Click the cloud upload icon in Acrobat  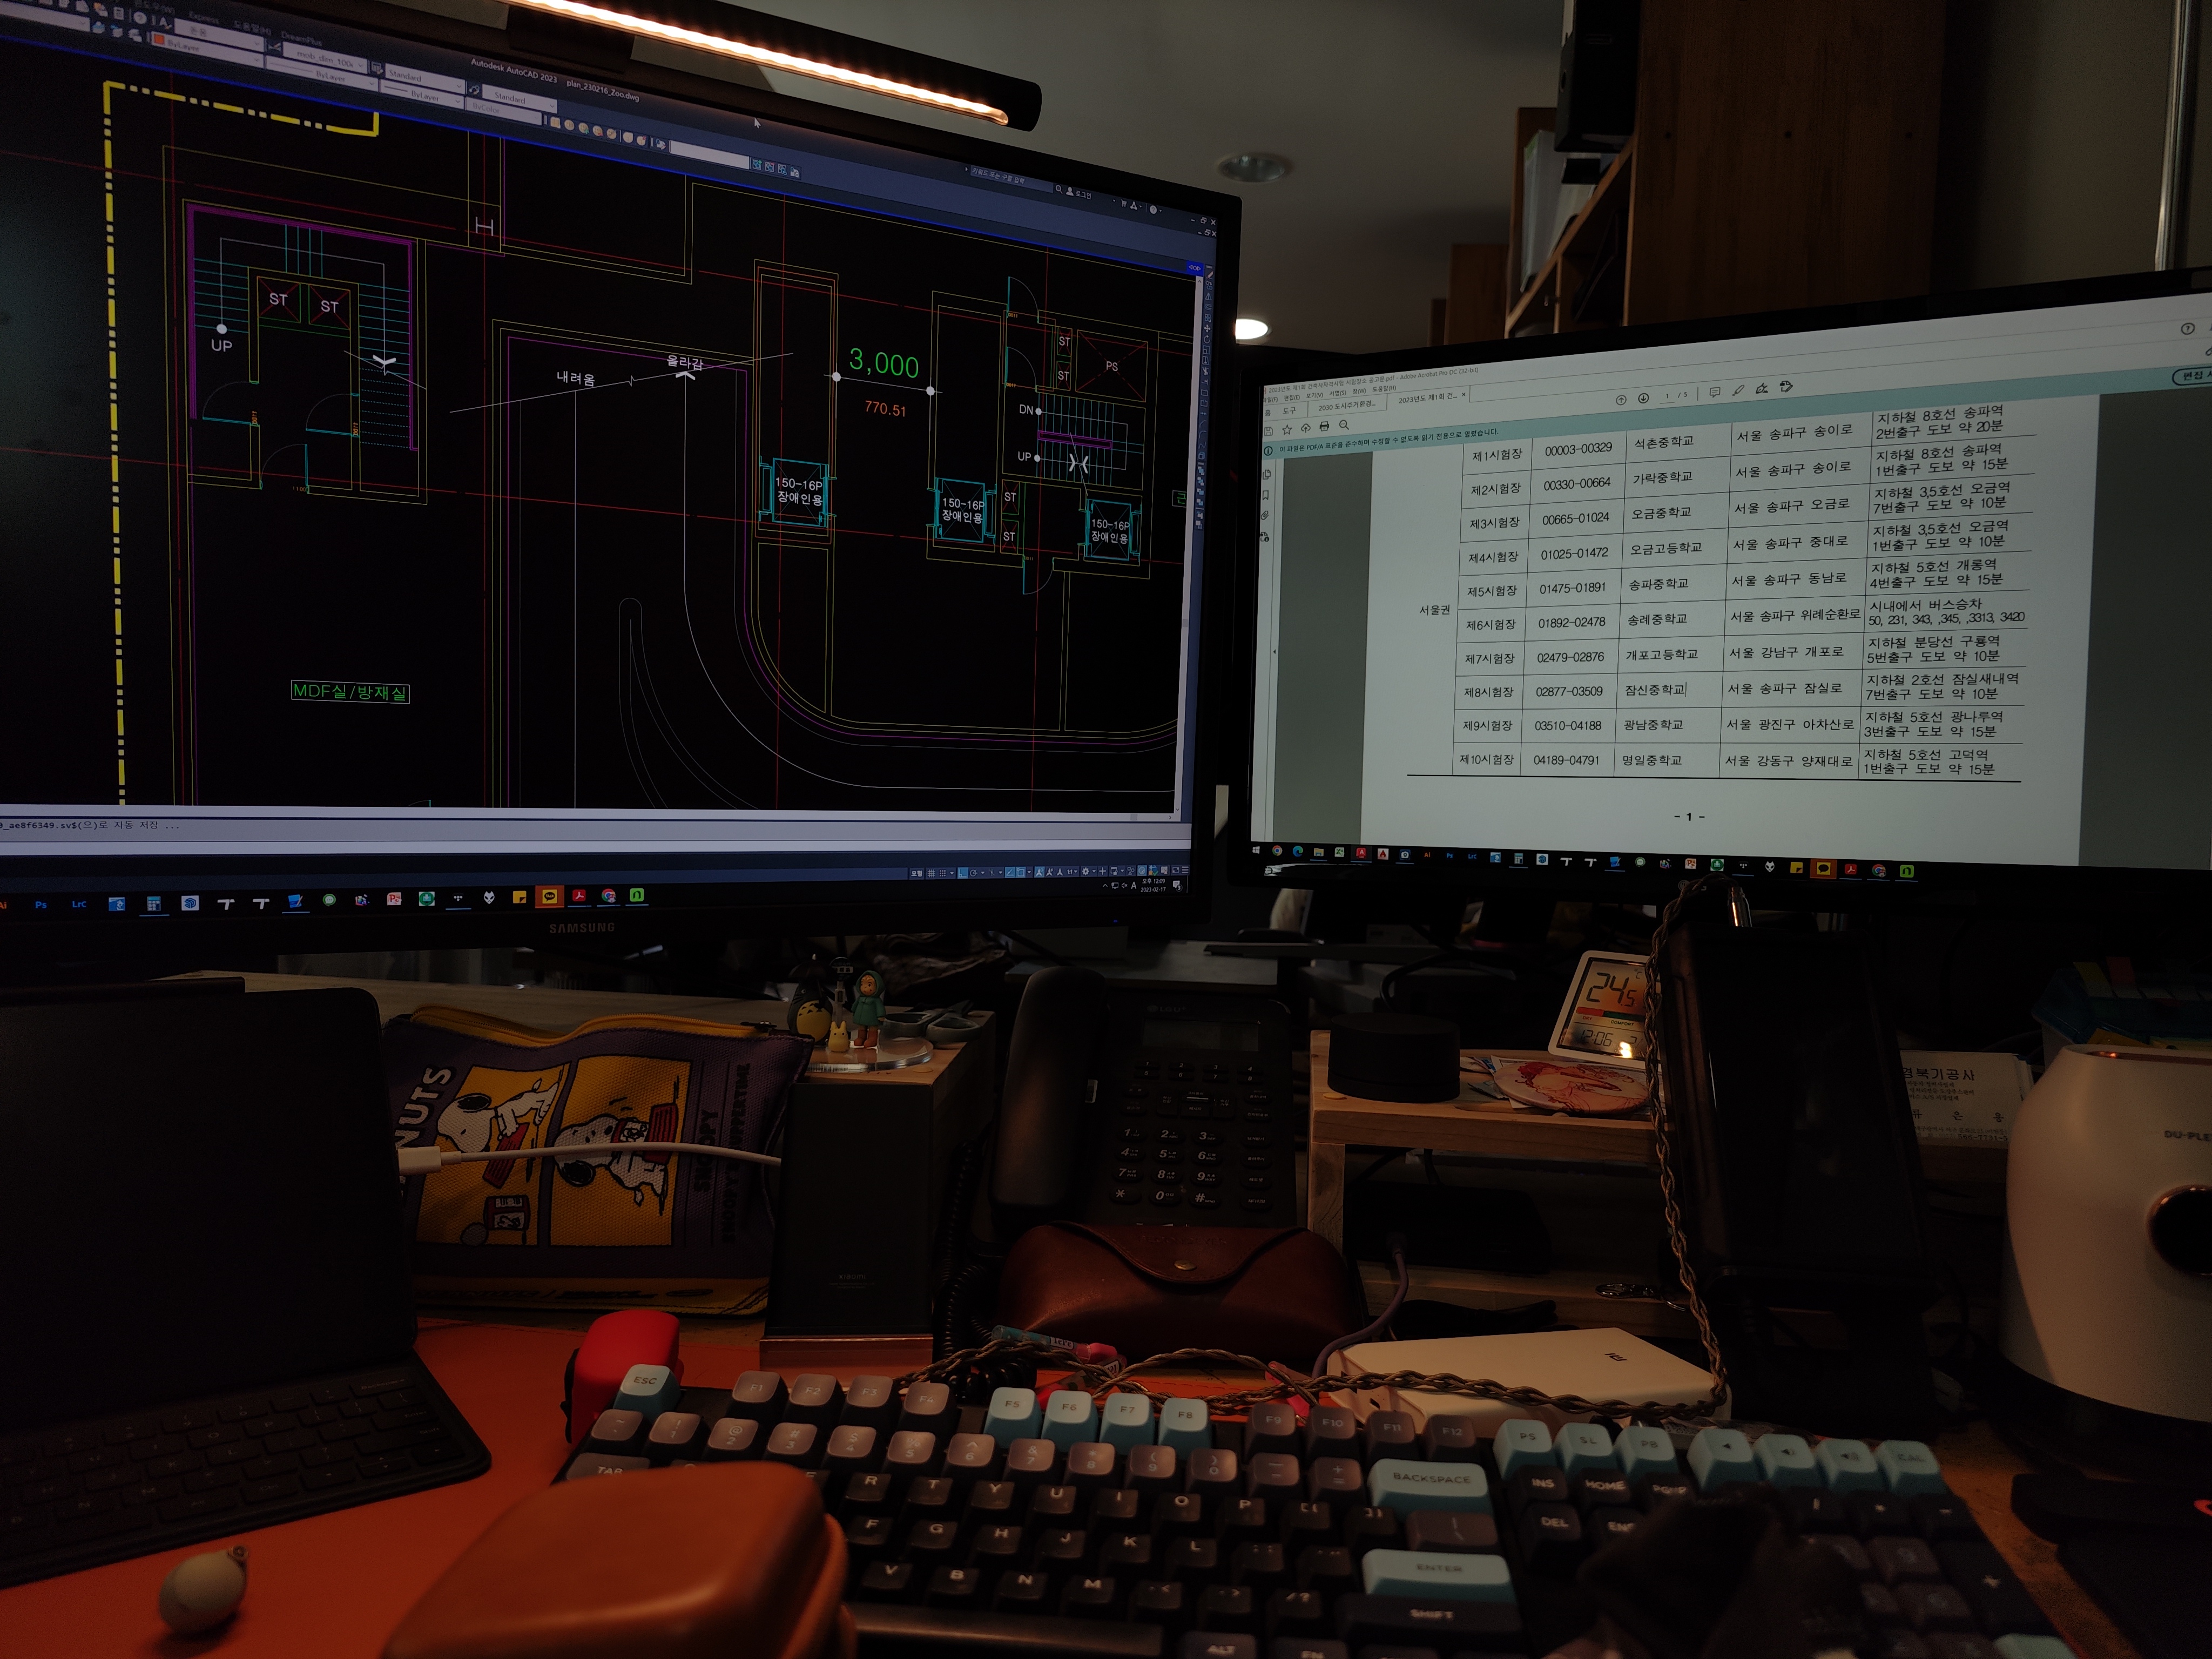tap(1306, 429)
